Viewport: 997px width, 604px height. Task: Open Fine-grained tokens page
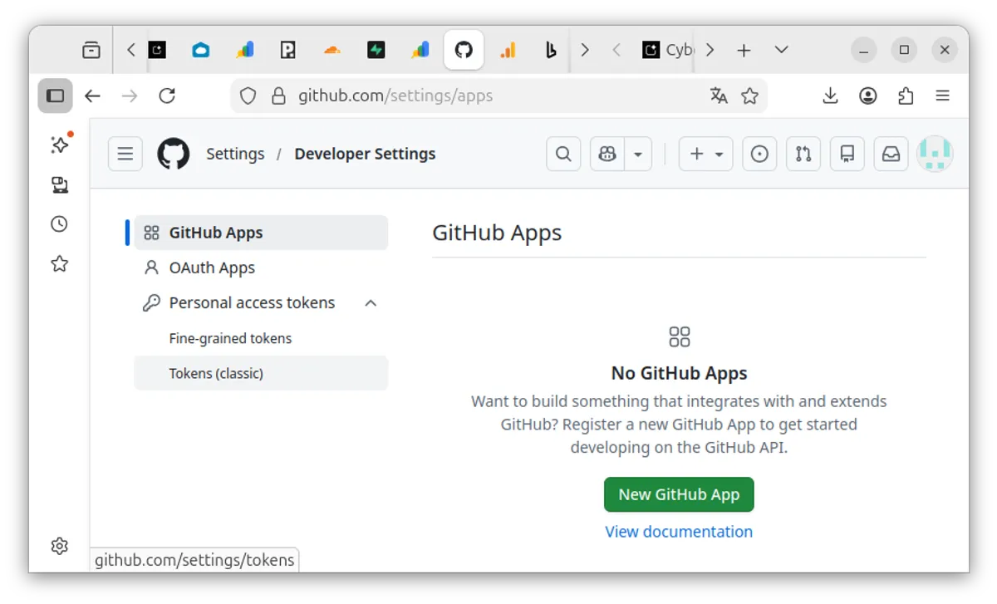261,338
